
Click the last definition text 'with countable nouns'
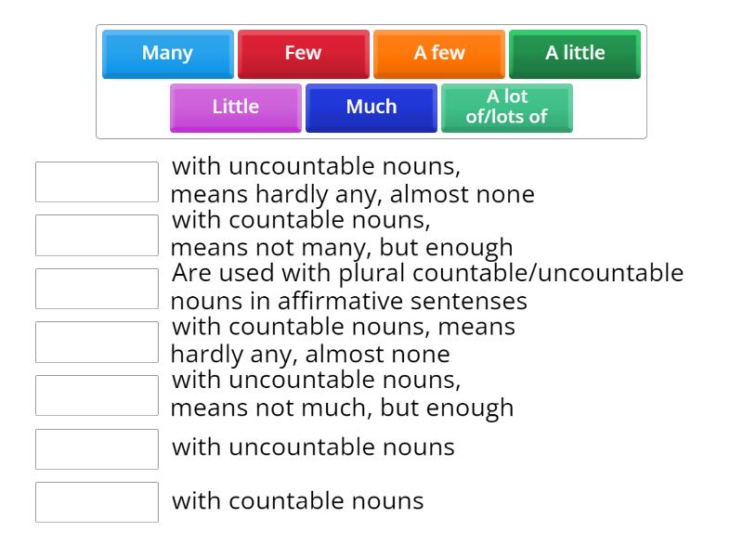(x=297, y=500)
